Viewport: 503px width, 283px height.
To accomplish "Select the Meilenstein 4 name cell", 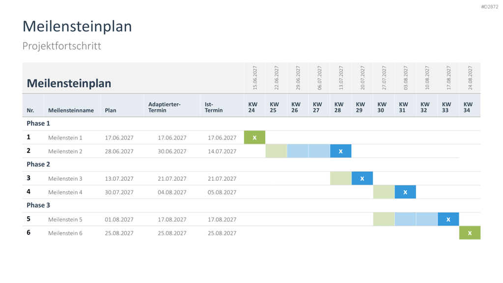I will [65, 192].
